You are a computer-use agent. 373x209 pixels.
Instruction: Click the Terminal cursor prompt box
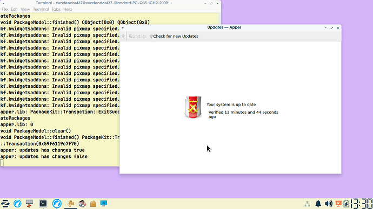(x=2, y=163)
